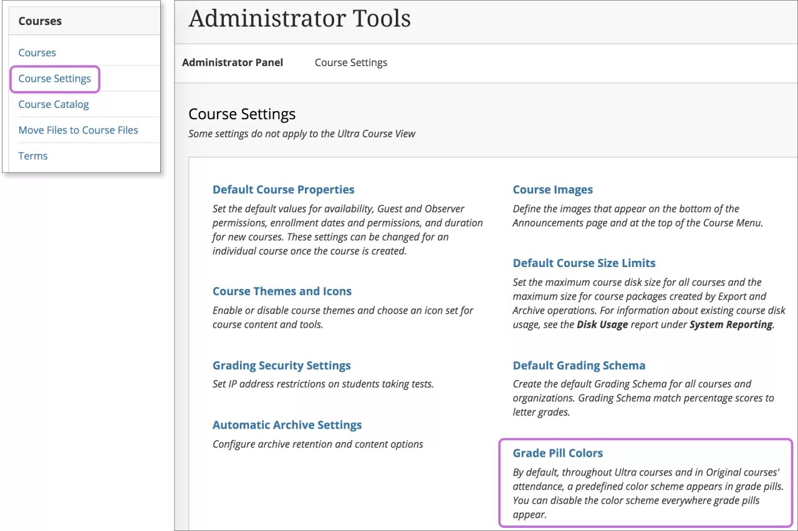Adjust Default Course Size Limits

(584, 263)
